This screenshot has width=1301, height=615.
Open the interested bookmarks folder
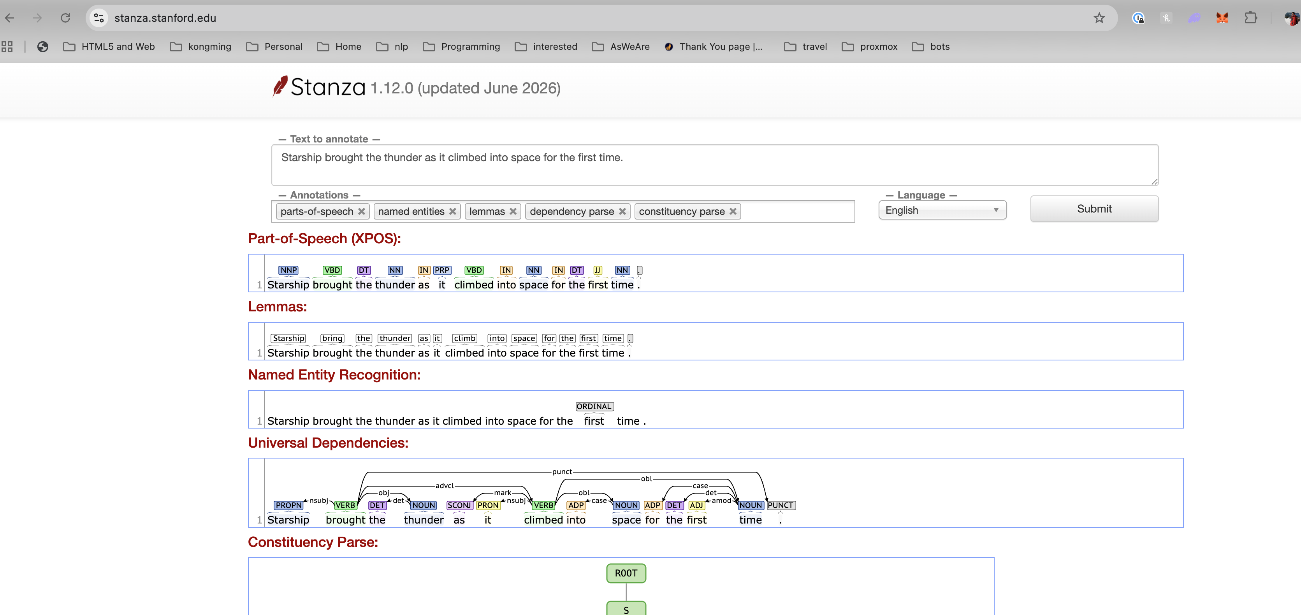546,46
